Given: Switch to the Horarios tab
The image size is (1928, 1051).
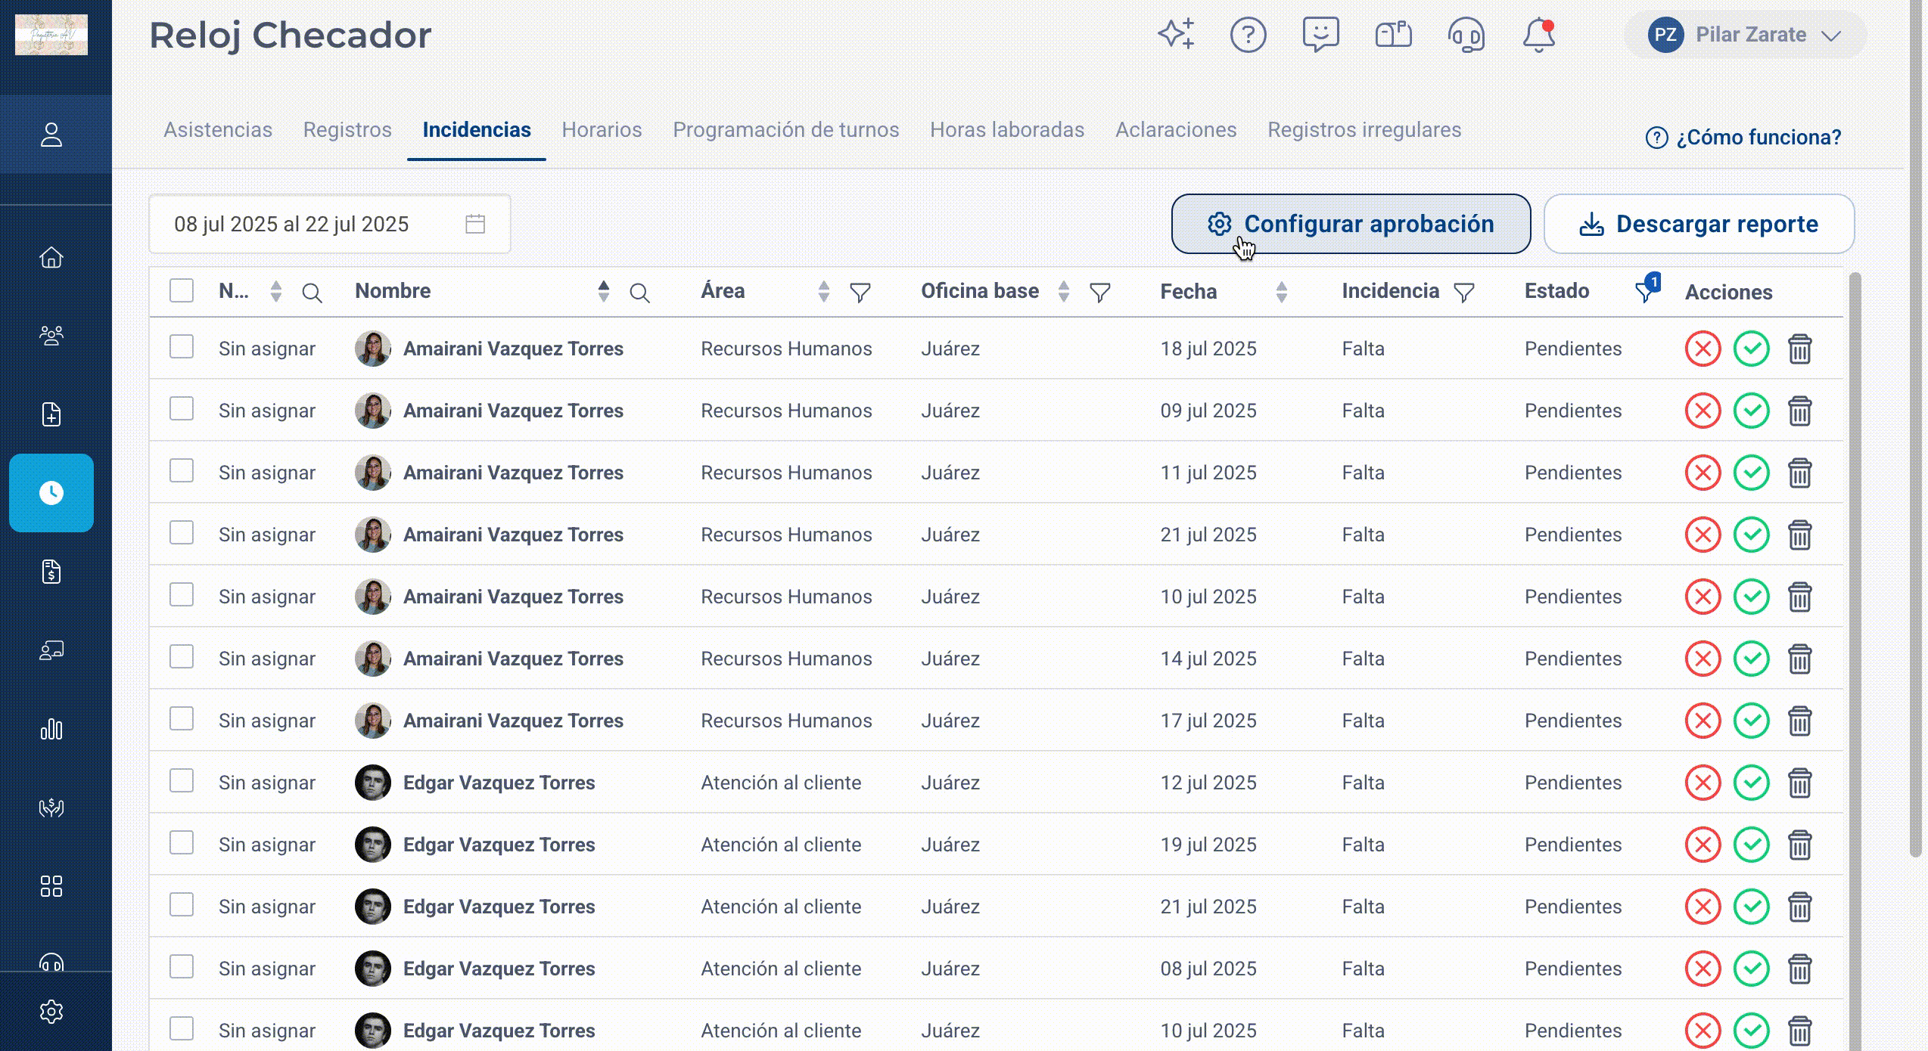Looking at the screenshot, I should point(602,130).
